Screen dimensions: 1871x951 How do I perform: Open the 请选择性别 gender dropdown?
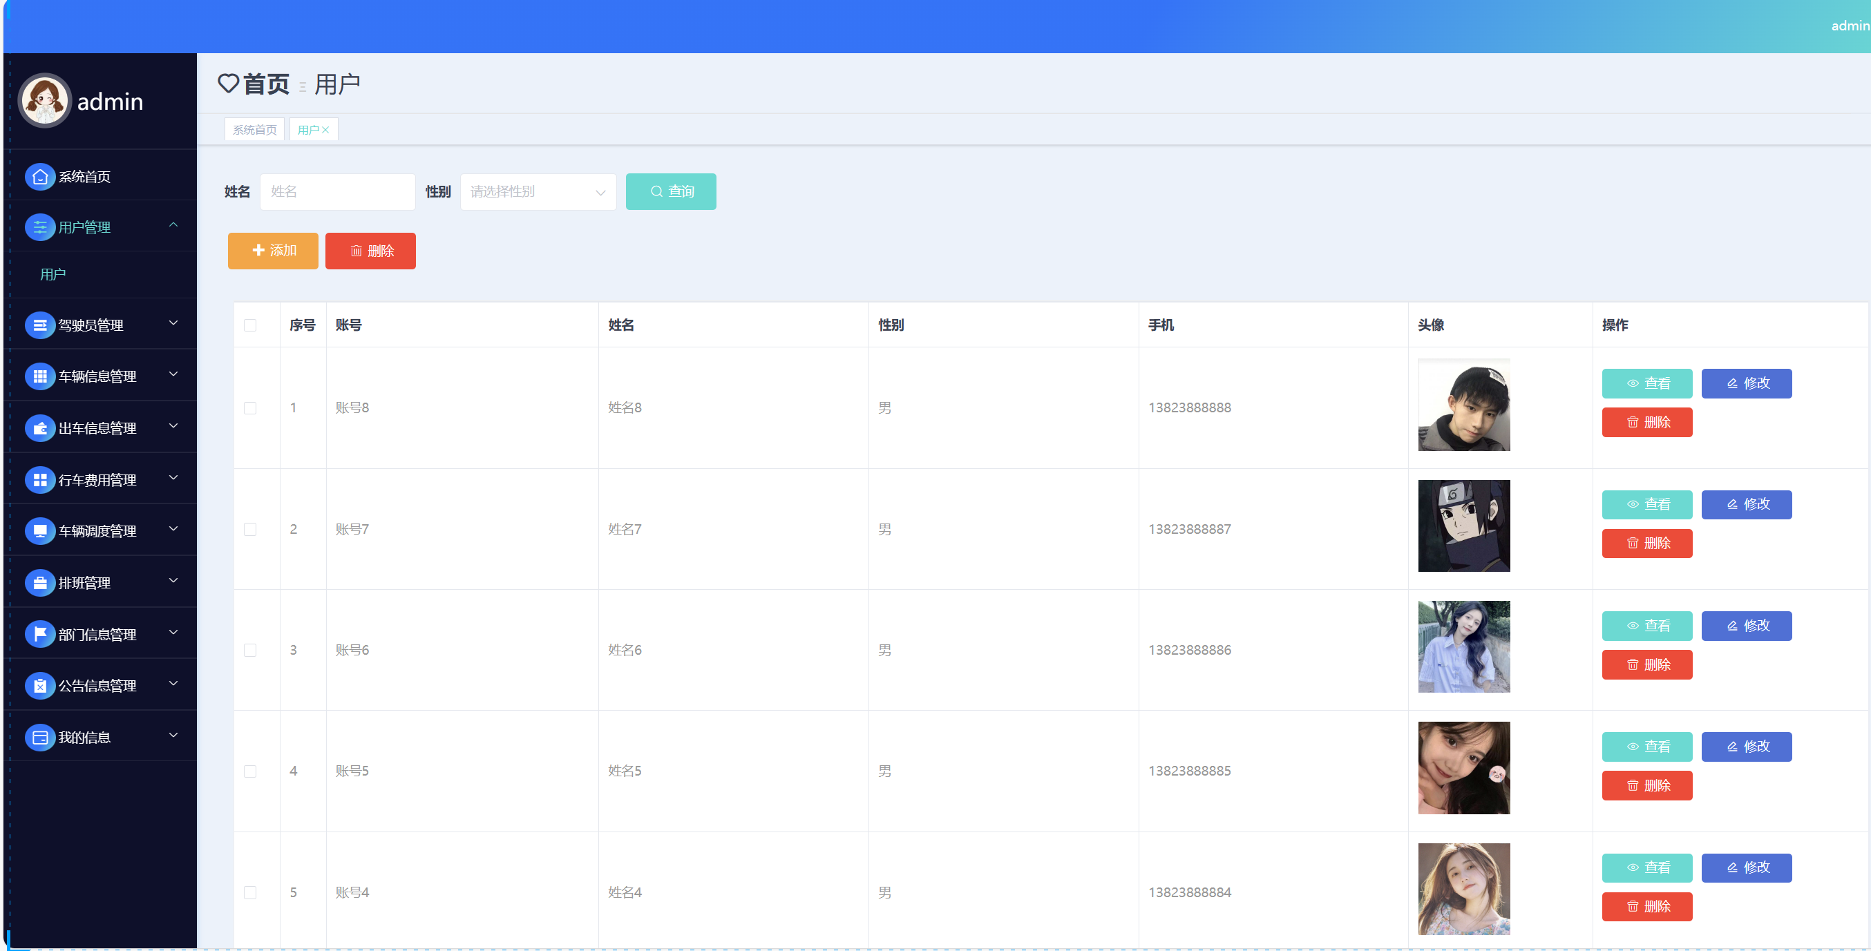click(x=538, y=192)
